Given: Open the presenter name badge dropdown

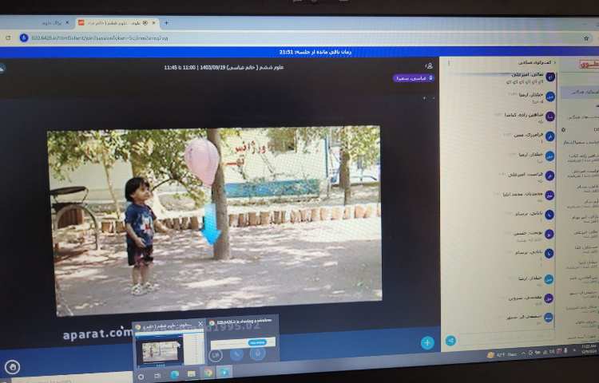Looking at the screenshot, I should click(x=412, y=78).
